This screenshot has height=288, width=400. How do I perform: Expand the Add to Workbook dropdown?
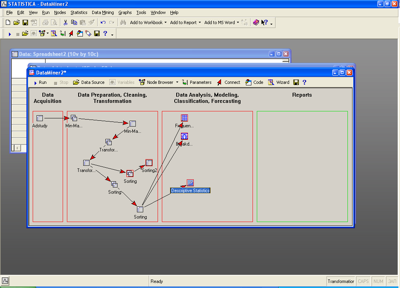point(165,23)
